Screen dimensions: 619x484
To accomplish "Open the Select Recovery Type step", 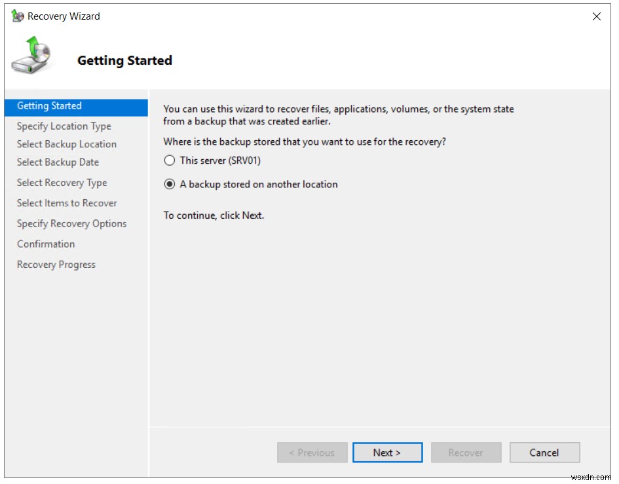I will click(x=62, y=182).
